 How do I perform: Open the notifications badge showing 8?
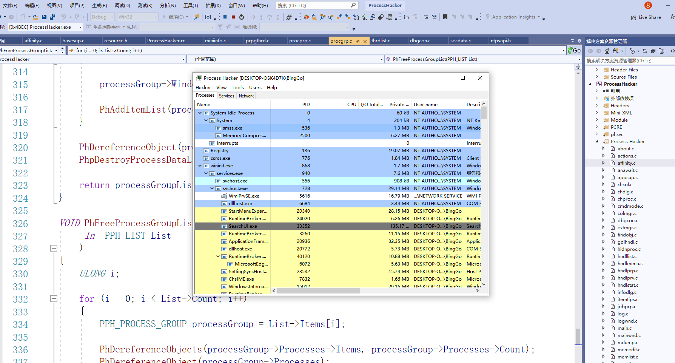648,5
